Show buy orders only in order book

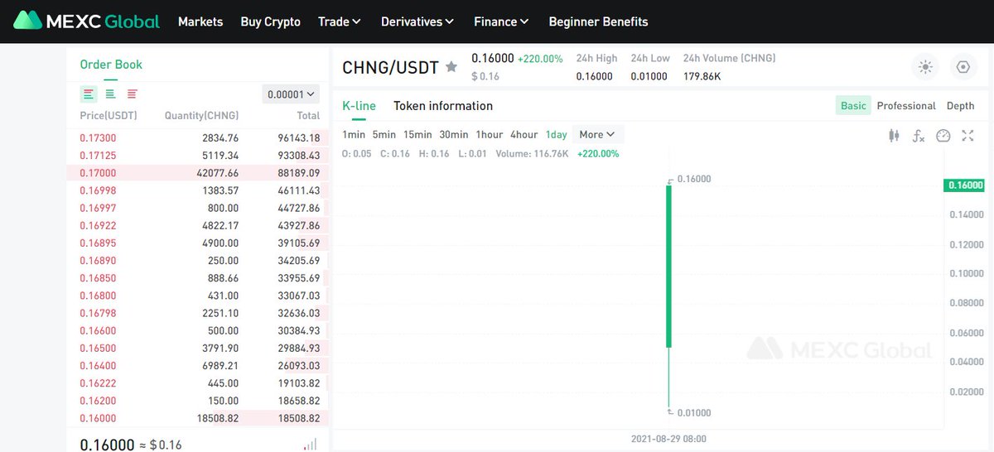click(110, 94)
